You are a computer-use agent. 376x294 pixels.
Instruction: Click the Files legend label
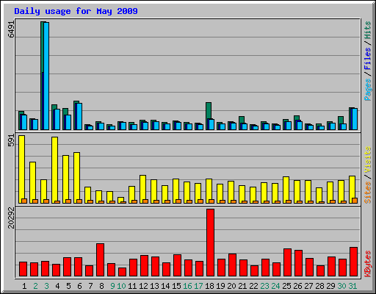(367, 59)
